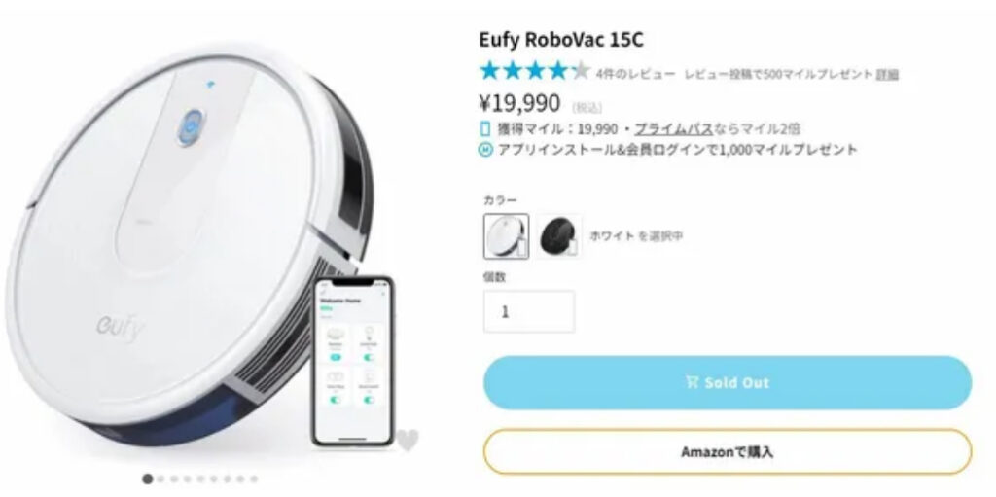Screen dimensions: 996x497
Task: Select the fifth carousel dot
Action: coord(200,479)
